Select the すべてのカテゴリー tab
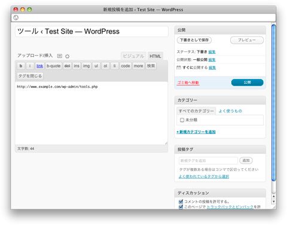 click(196, 111)
